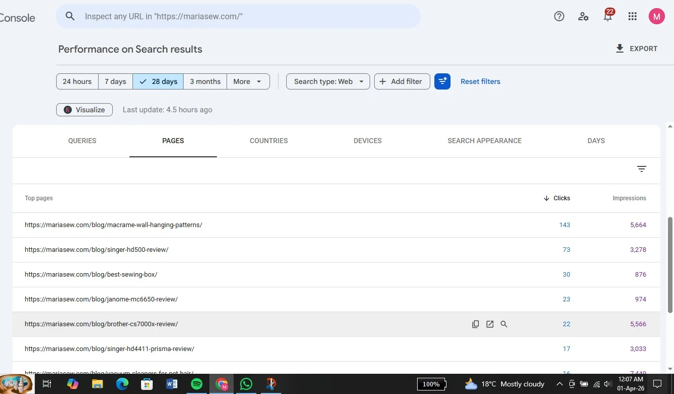Open Task View on the taskbar
Image resolution: width=674 pixels, height=394 pixels.
(47, 384)
